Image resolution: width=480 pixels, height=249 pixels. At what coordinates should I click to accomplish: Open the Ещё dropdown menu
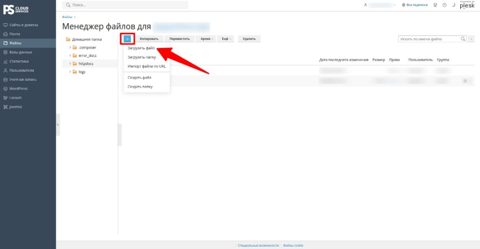pyautogui.click(x=226, y=39)
